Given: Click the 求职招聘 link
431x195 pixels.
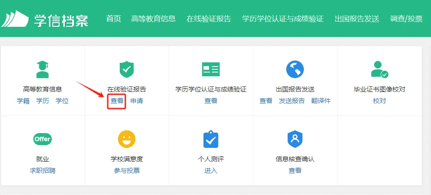Looking at the screenshot, I should coord(43,171).
